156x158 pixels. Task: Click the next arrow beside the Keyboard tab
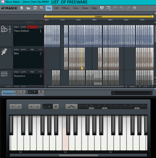point(23,92)
